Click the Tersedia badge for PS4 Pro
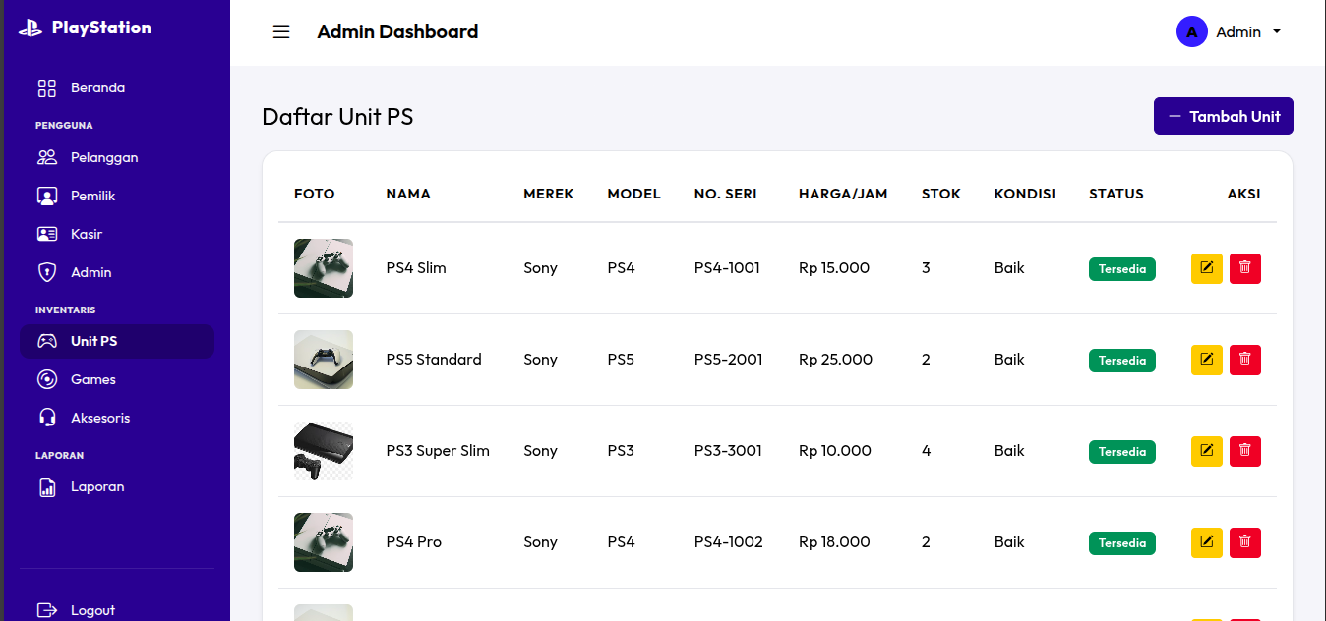The image size is (1326, 621). point(1122,543)
